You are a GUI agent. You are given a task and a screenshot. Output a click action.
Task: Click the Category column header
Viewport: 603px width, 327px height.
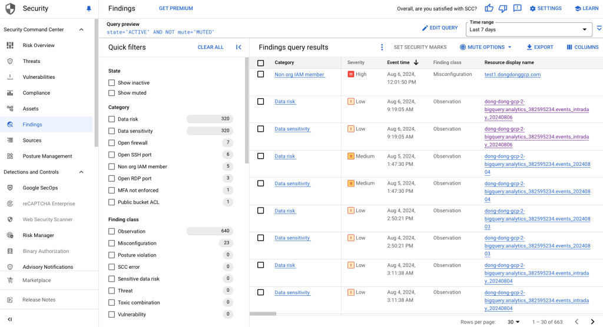click(284, 62)
